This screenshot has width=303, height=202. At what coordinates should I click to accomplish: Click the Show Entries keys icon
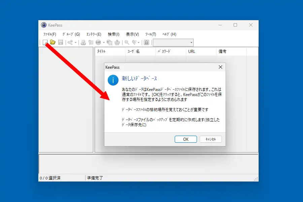tap(134, 42)
